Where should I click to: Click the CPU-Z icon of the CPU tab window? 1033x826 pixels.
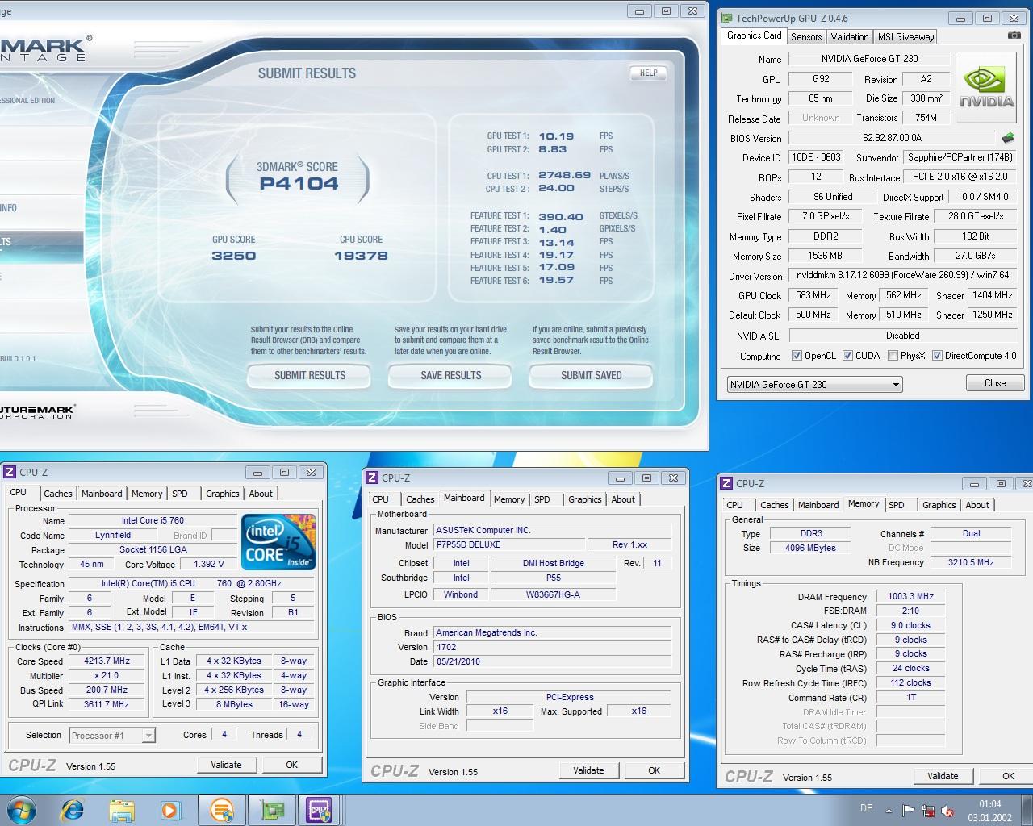click(10, 472)
